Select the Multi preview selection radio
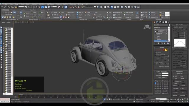The image size is (189, 106). [165, 64]
